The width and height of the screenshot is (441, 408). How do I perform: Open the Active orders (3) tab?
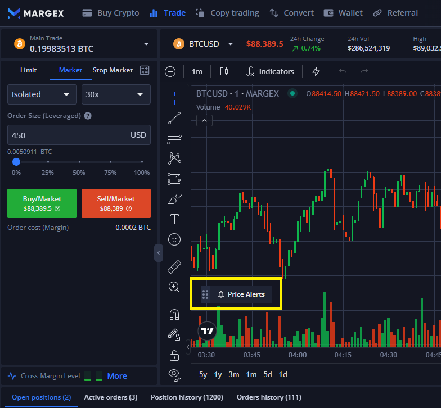coord(111,397)
